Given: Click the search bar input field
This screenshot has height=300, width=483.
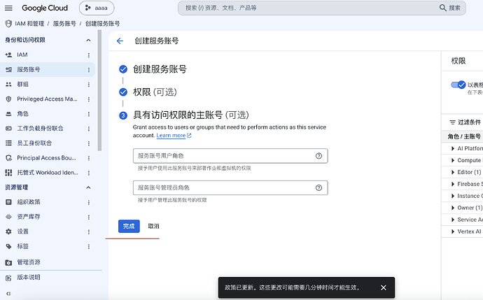Looking at the screenshot, I should [308, 8].
